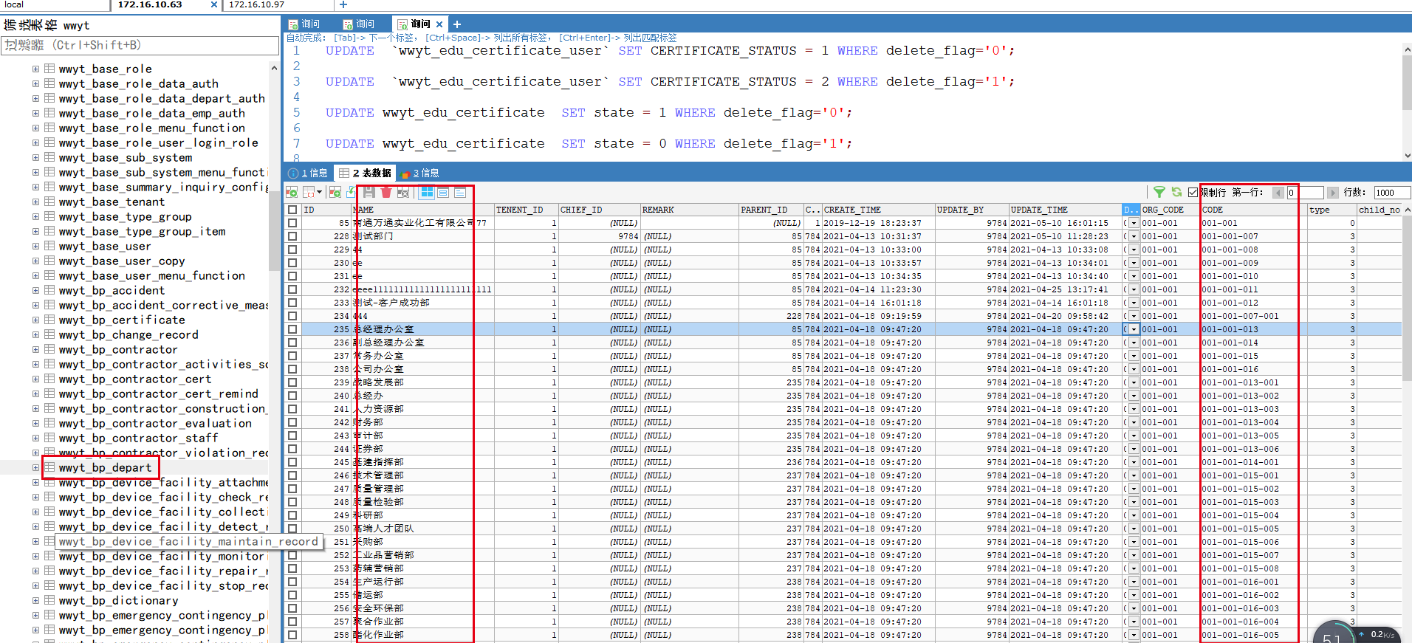This screenshot has height=643, width=1412.
Task: Click the duplicate row icon in toolbar
Action: [x=352, y=192]
